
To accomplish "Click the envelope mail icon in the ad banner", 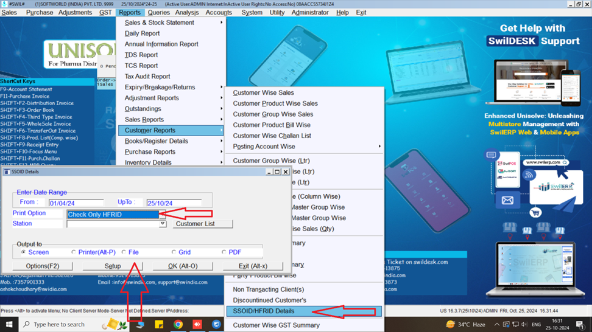I will tap(507, 200).
